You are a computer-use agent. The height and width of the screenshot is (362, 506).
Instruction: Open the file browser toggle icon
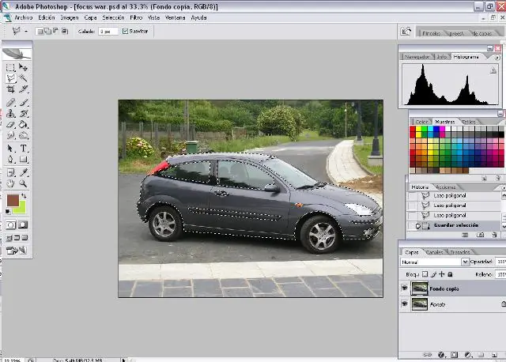pyautogui.click(x=406, y=32)
